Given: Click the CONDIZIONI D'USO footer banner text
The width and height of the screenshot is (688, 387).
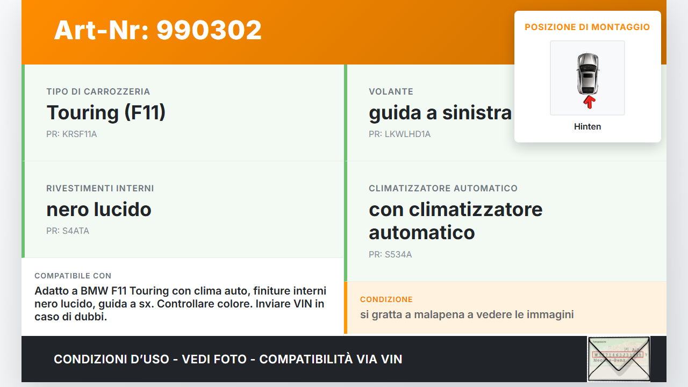Looking at the screenshot, I should [x=228, y=359].
